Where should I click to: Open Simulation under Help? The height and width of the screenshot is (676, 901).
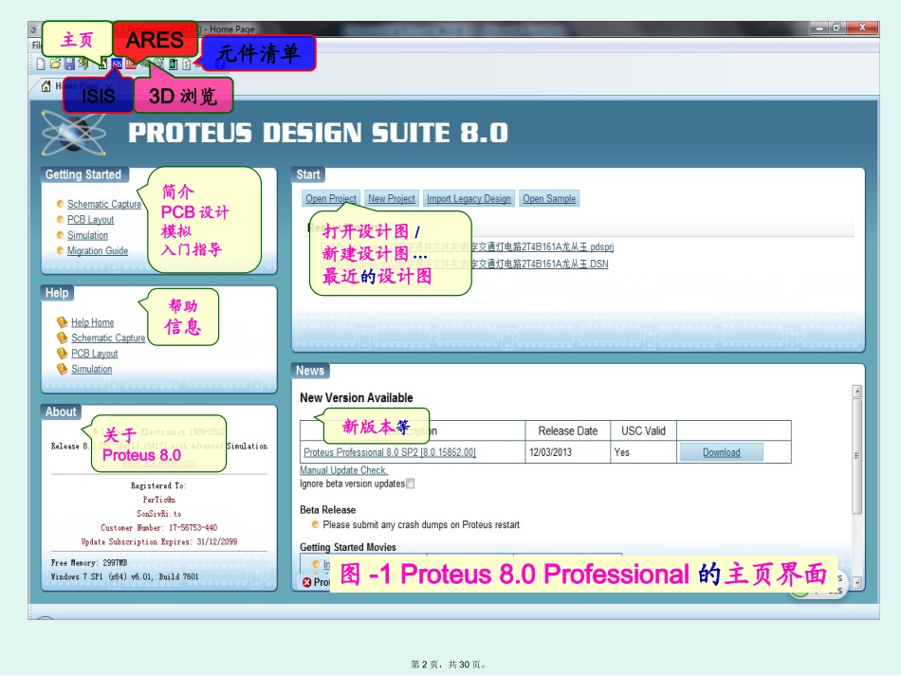coord(91,369)
